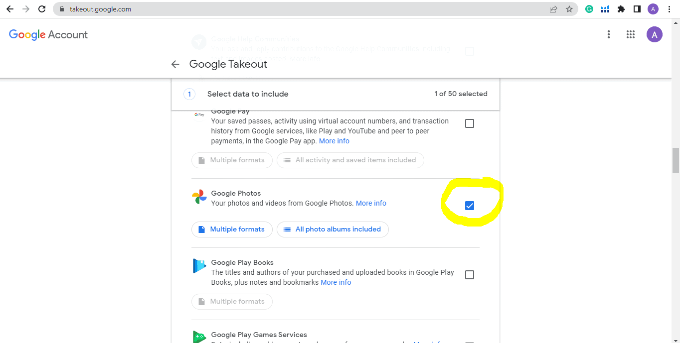Click the padlock icon in the address bar
This screenshot has width=680, height=343.
click(62, 9)
